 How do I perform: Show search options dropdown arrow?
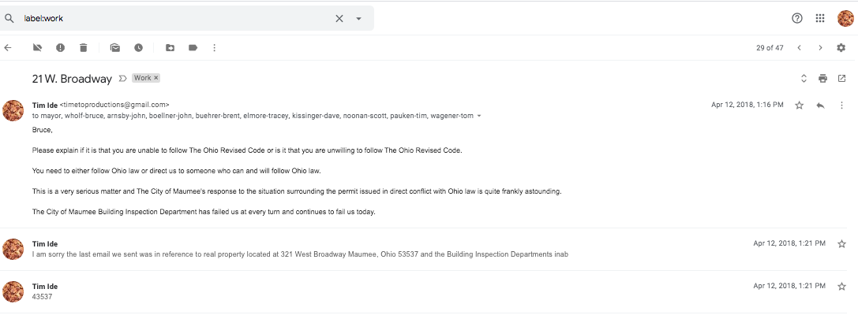pos(358,19)
